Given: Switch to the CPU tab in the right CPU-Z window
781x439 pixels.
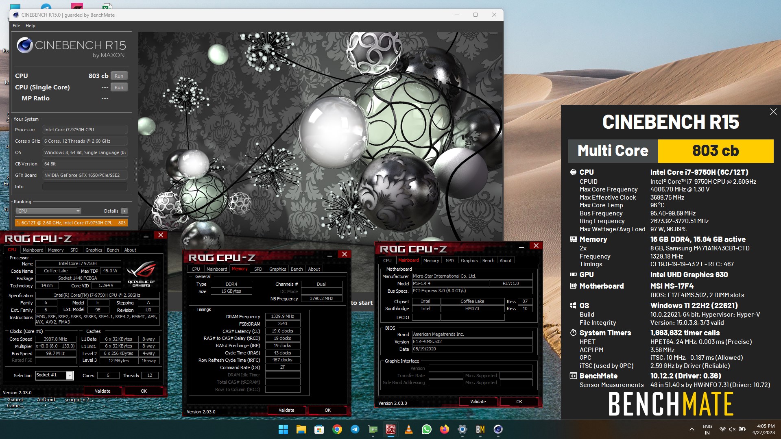Looking at the screenshot, I should coord(387,261).
